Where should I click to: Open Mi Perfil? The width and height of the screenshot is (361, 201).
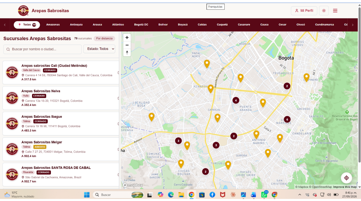click(x=304, y=11)
